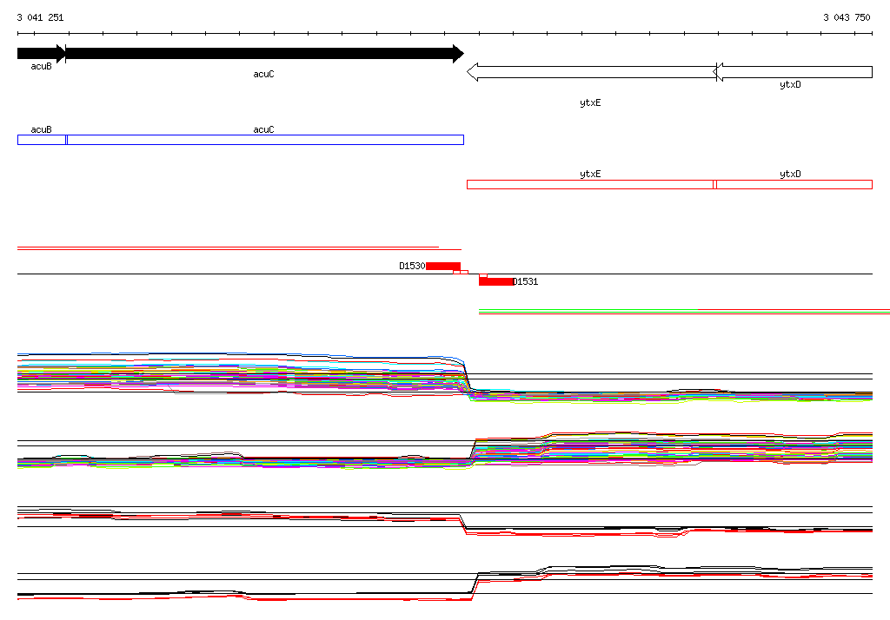Click the black acuB gene arrow
890x620 pixels.
click(x=42, y=53)
